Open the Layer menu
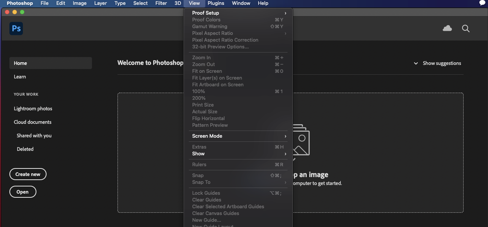 100,3
